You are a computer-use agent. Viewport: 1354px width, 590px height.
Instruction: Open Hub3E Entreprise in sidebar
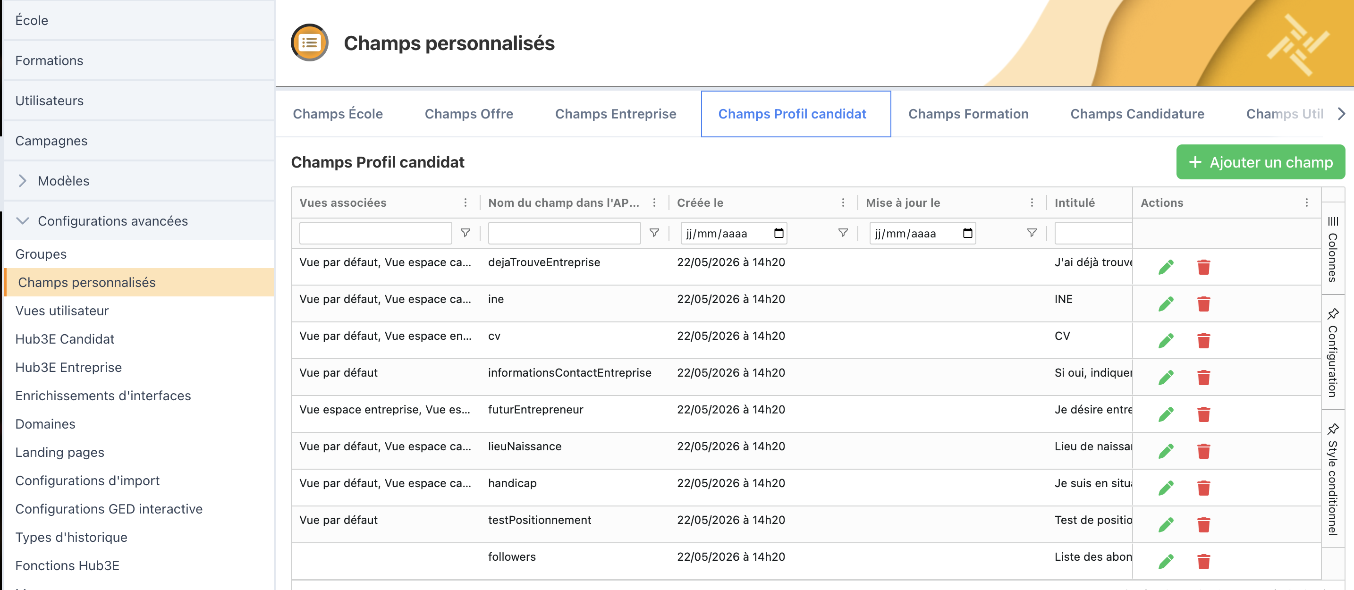click(x=138, y=367)
